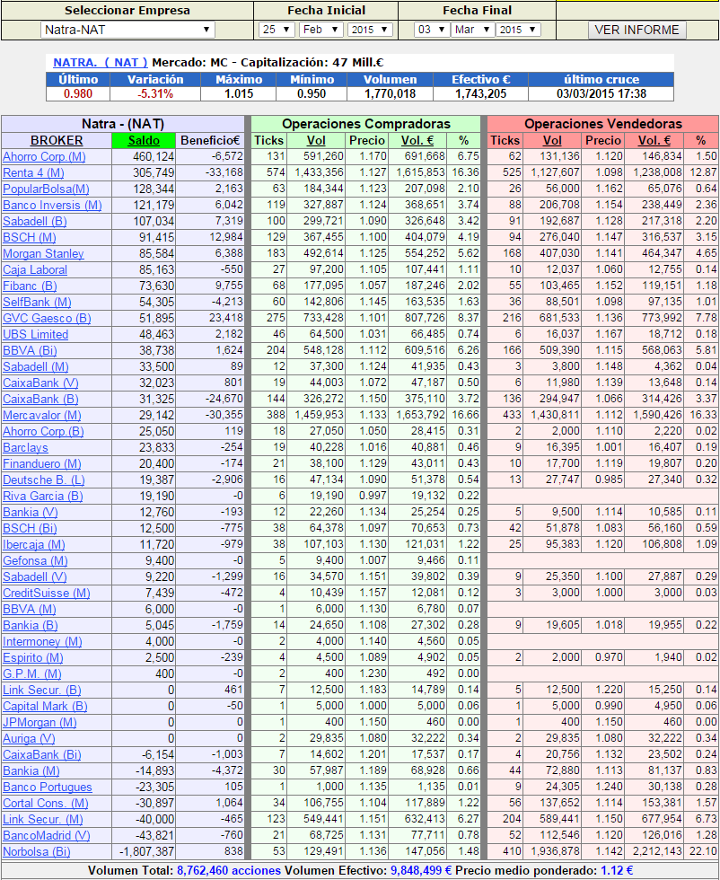Open the BBVA (M) broker link
Viewport: 720px width, 880px height.
pyautogui.click(x=30, y=610)
